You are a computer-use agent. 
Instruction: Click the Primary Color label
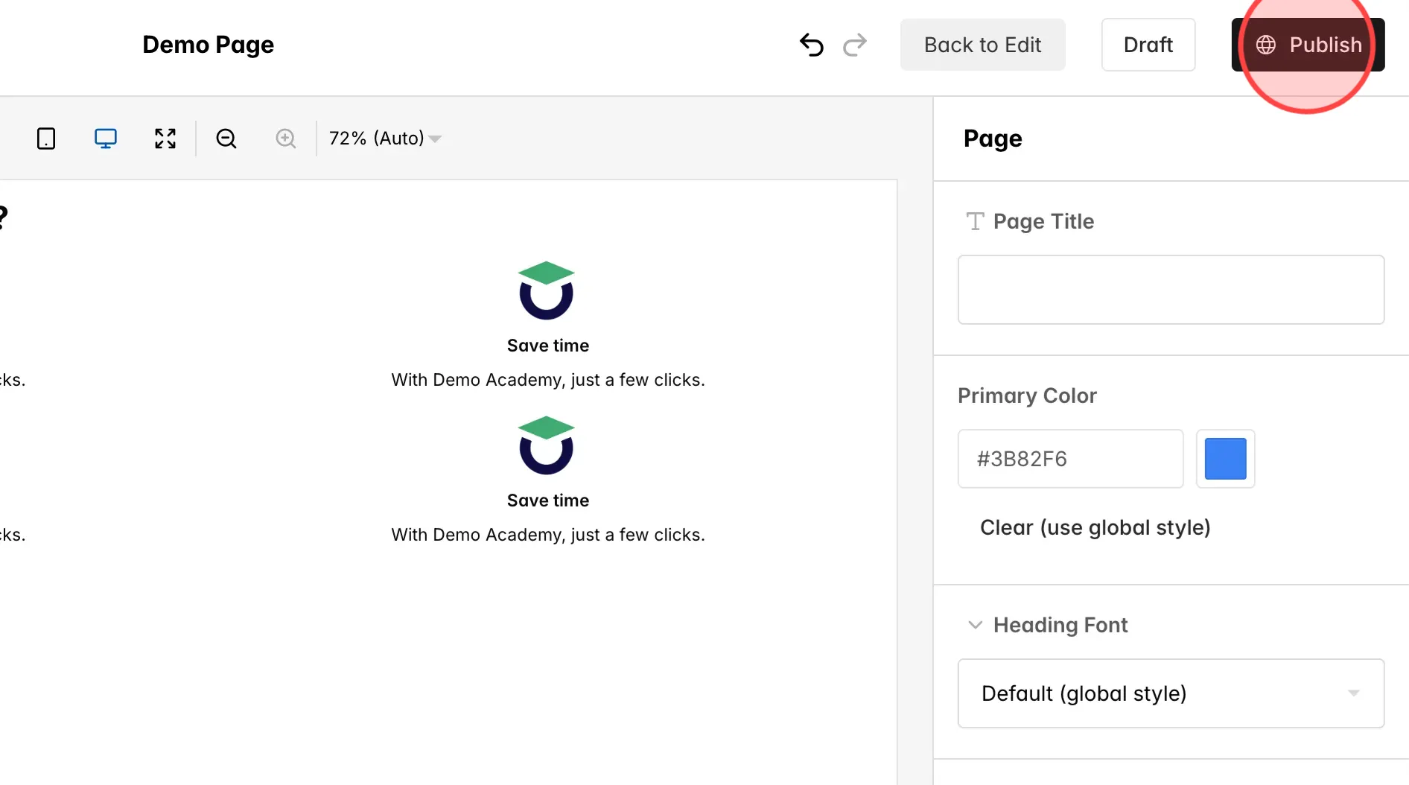click(x=1027, y=395)
